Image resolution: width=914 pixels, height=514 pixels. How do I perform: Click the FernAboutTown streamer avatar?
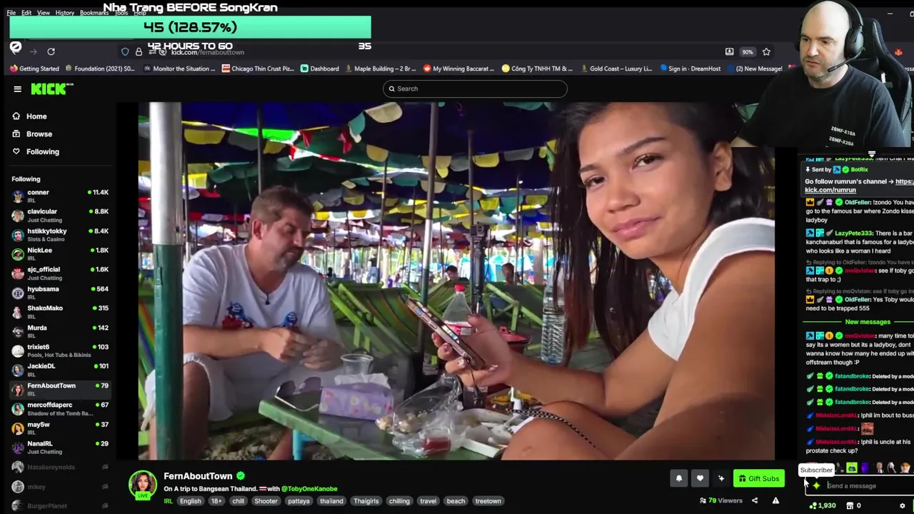point(142,484)
